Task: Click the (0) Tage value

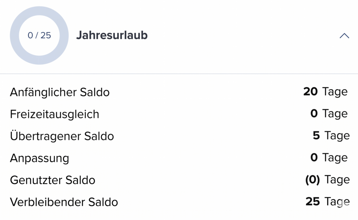Action: [x=327, y=180]
